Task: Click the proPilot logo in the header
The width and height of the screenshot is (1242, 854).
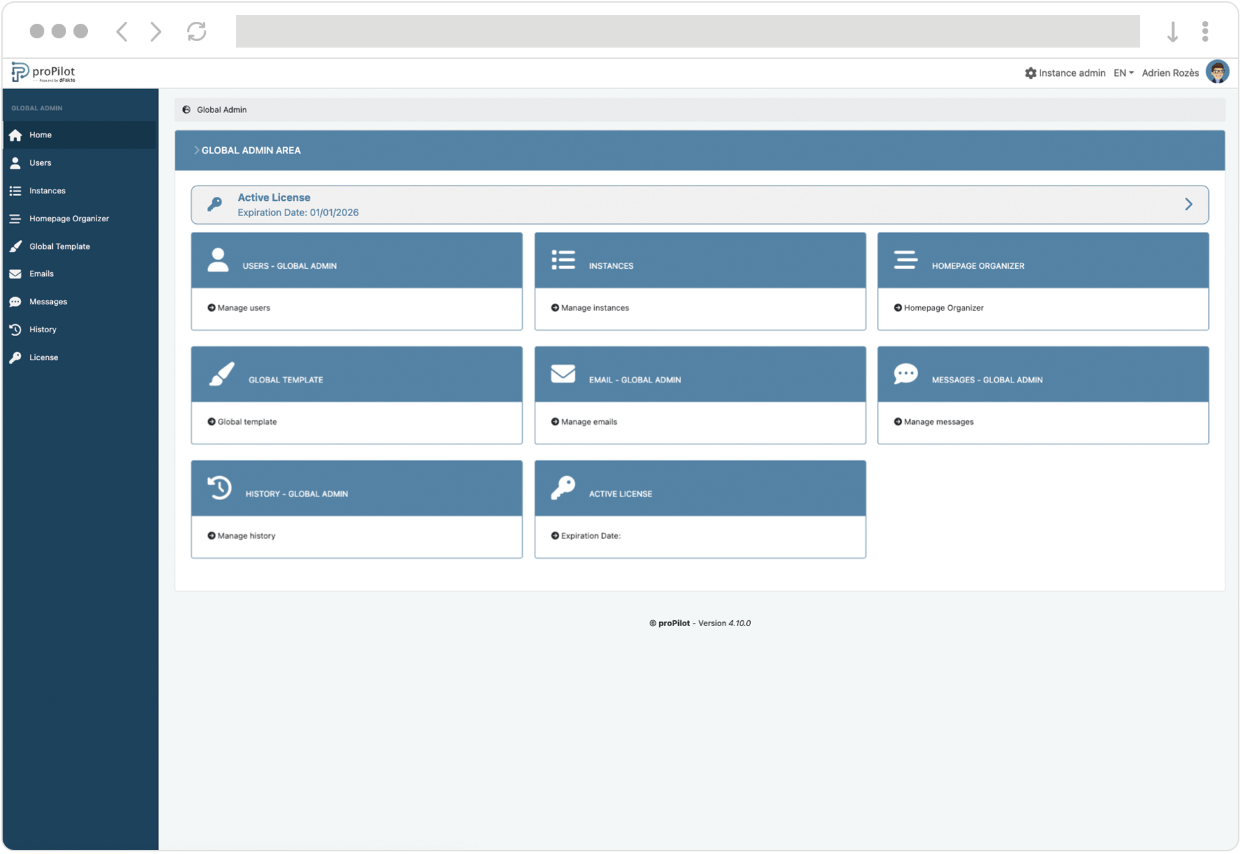Action: tap(44, 73)
